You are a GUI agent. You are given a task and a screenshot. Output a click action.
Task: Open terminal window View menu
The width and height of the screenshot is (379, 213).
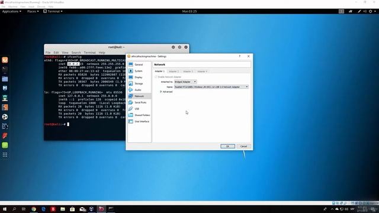point(65,53)
